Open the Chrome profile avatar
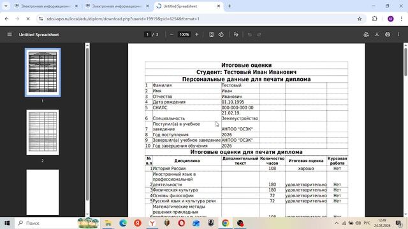The width and height of the screenshot is (408, 229). pos(391,18)
